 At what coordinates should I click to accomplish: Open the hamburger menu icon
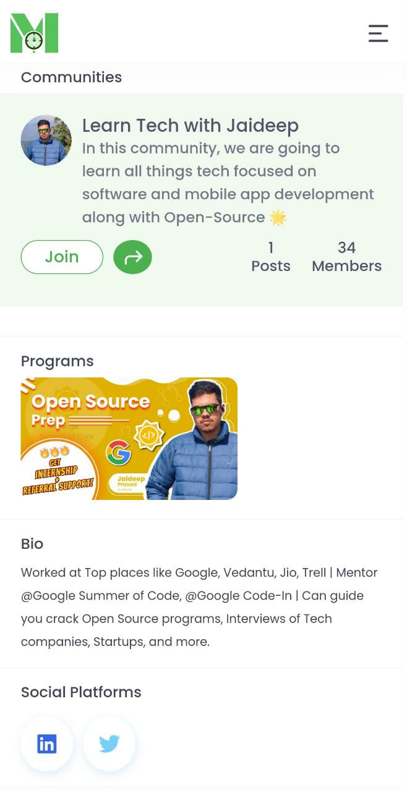coord(378,33)
